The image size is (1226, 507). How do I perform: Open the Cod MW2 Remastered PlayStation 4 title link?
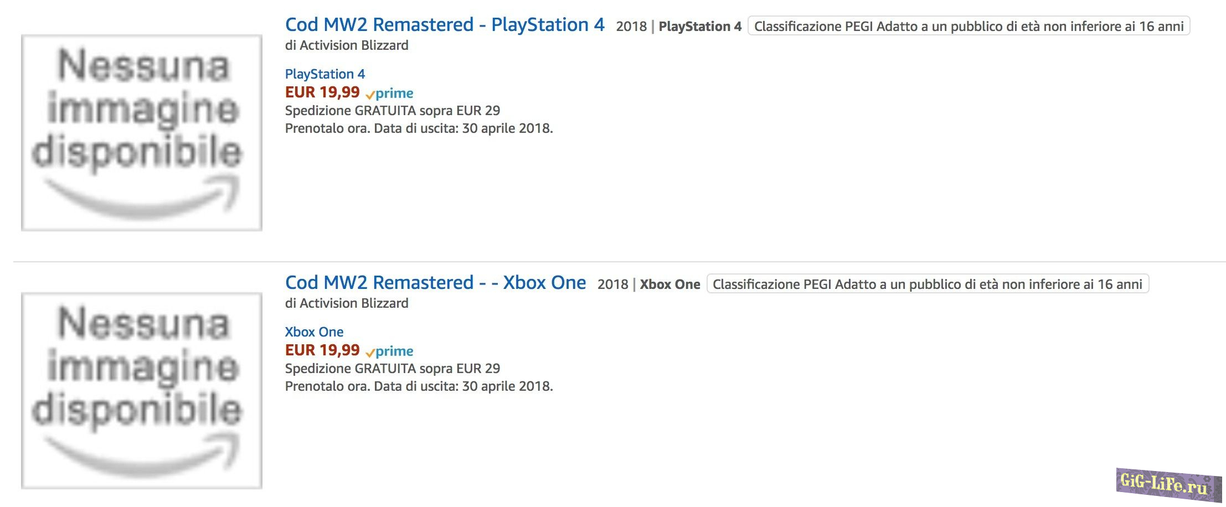tap(444, 25)
